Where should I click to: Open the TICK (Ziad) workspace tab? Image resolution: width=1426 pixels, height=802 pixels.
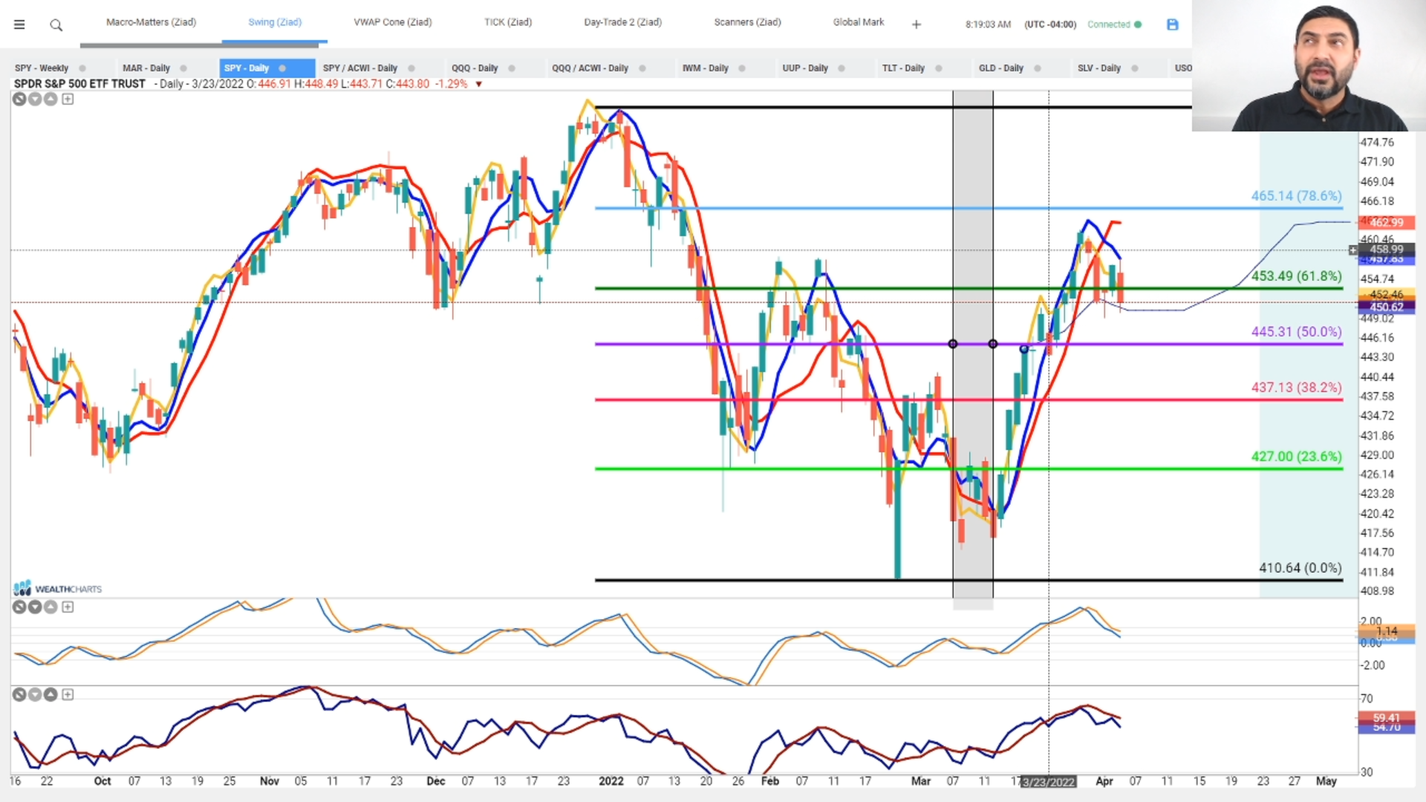[x=508, y=22]
